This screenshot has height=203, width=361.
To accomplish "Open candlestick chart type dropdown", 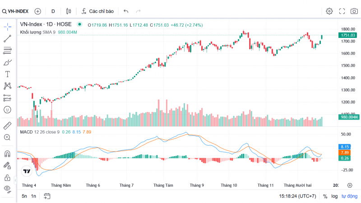I will [68, 11].
